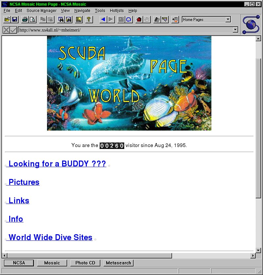
Task: Click the Print Preview magnifier icon
Action: coord(33,20)
